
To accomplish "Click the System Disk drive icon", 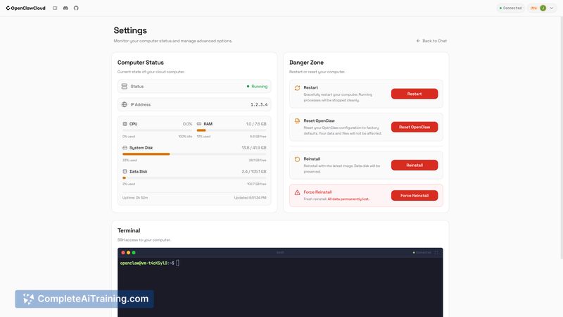I will point(125,148).
